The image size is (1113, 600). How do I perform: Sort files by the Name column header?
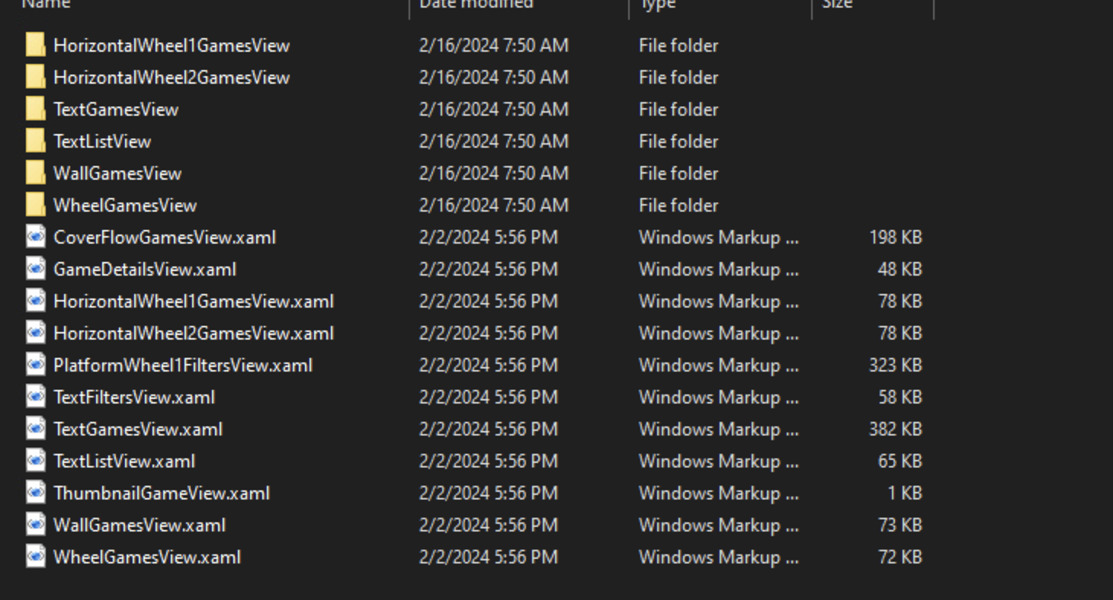(46, 4)
